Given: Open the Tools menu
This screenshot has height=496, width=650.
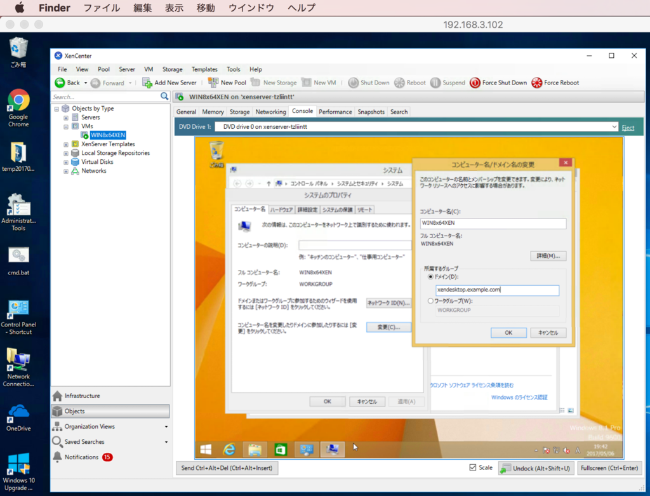Looking at the screenshot, I should point(234,69).
